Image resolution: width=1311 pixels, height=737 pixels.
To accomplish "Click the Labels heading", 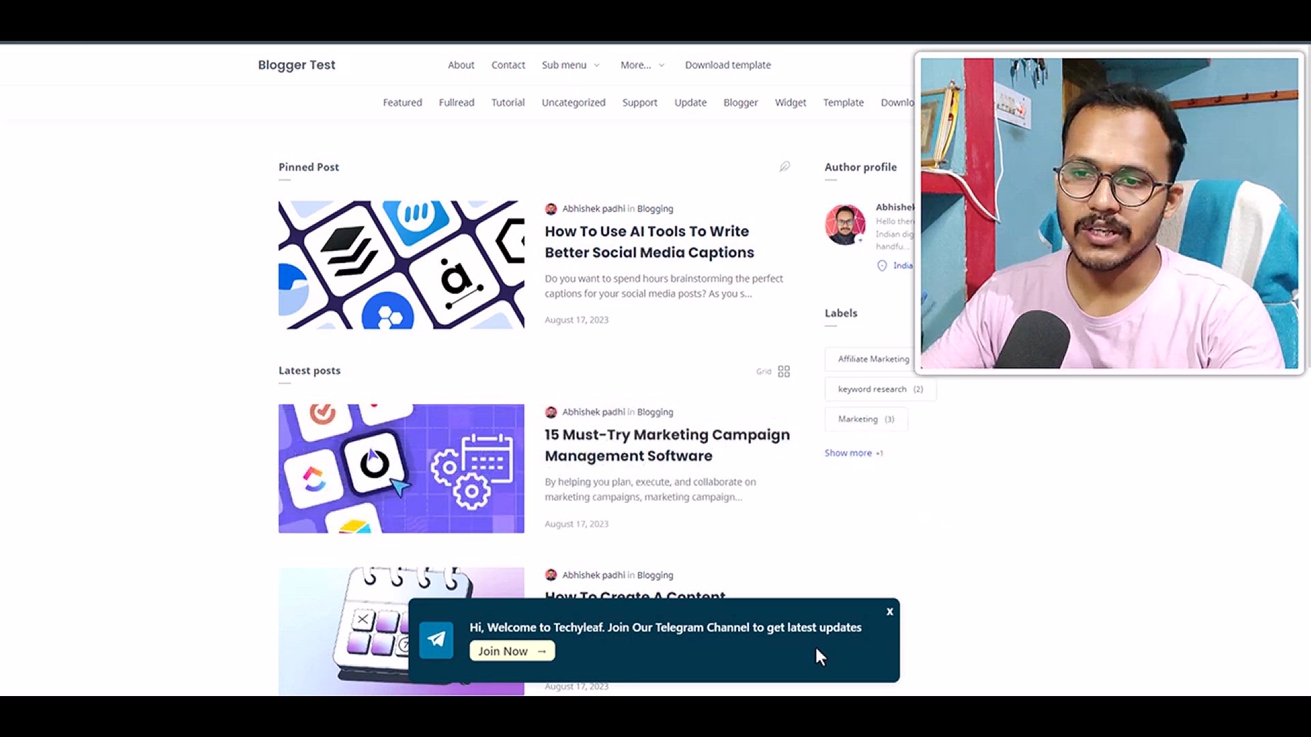I will tap(841, 313).
